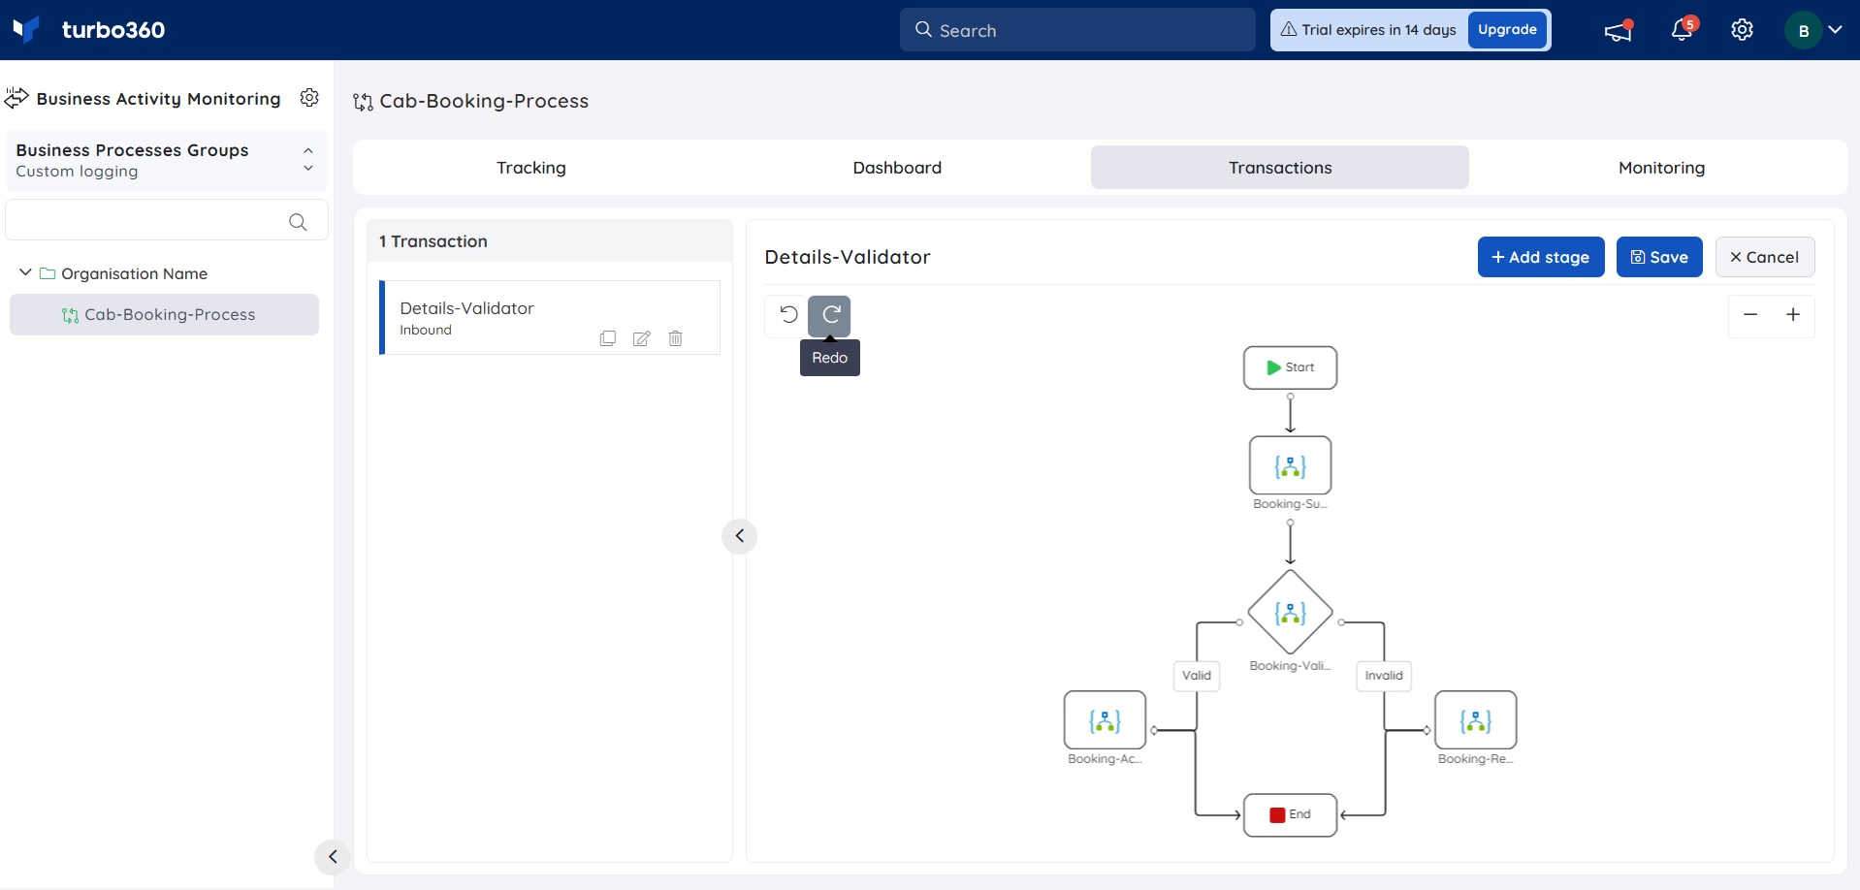Edit the Details-Validator transaction
The image size is (1860, 890).
pos(642,338)
